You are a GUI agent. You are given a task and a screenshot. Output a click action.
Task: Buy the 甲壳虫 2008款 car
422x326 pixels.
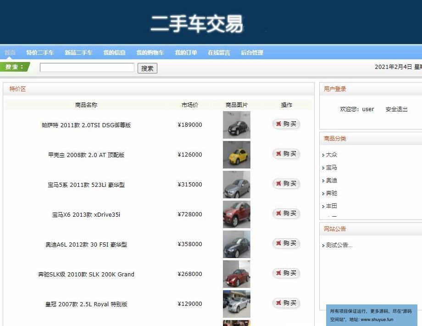pos(286,154)
